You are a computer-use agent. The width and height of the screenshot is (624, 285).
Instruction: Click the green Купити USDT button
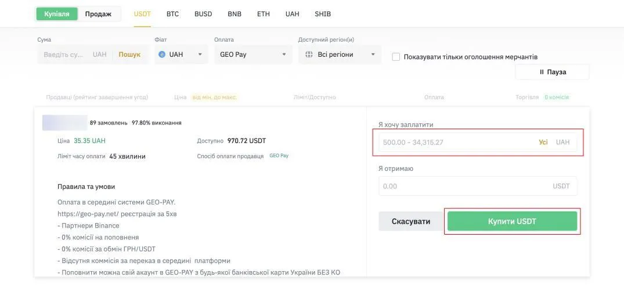tap(512, 221)
